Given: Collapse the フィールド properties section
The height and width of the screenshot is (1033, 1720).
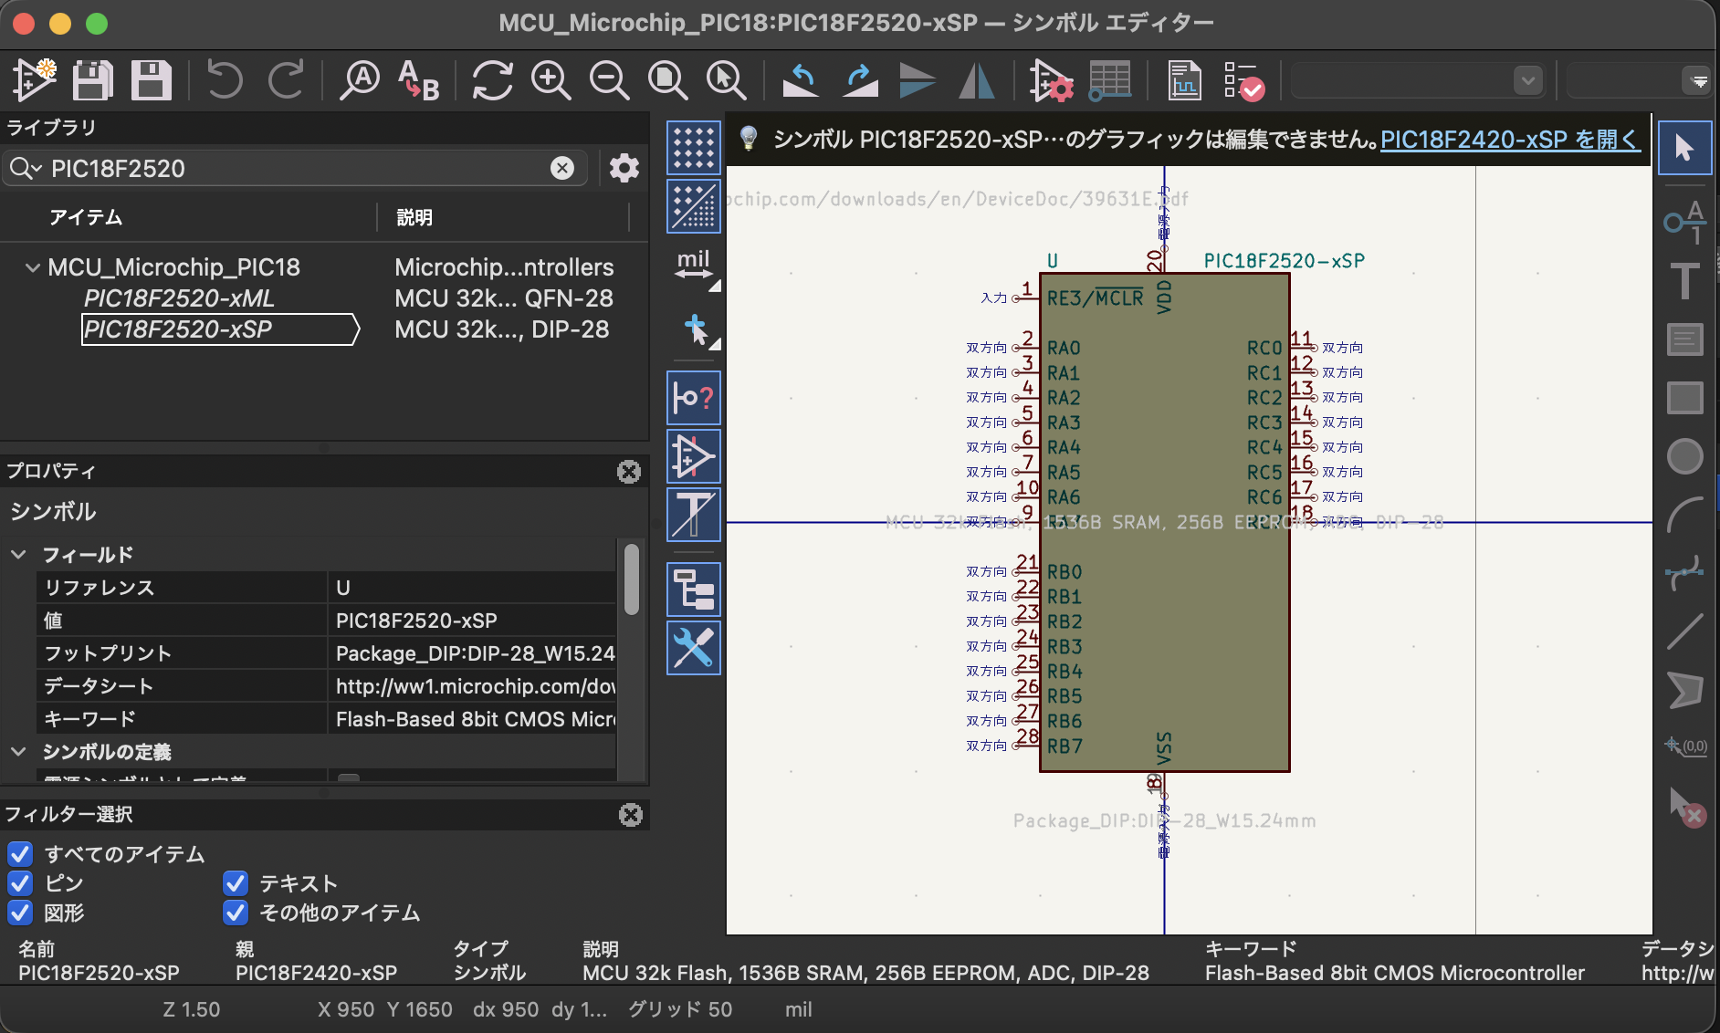Looking at the screenshot, I should [18, 555].
